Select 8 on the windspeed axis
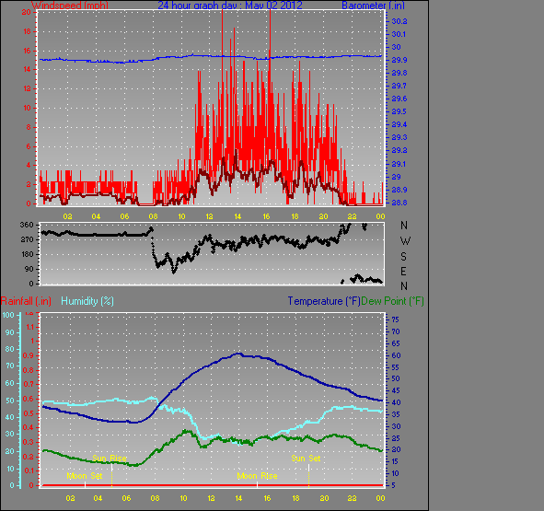The width and height of the screenshot is (544, 511). tap(29, 127)
